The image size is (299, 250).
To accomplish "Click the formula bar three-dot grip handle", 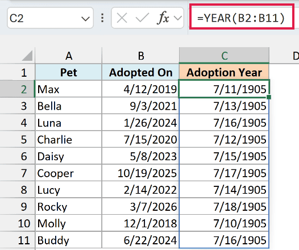I will coord(102,18).
